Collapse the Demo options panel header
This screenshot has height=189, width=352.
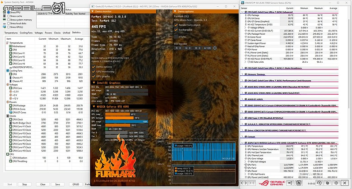[x=175, y=11]
